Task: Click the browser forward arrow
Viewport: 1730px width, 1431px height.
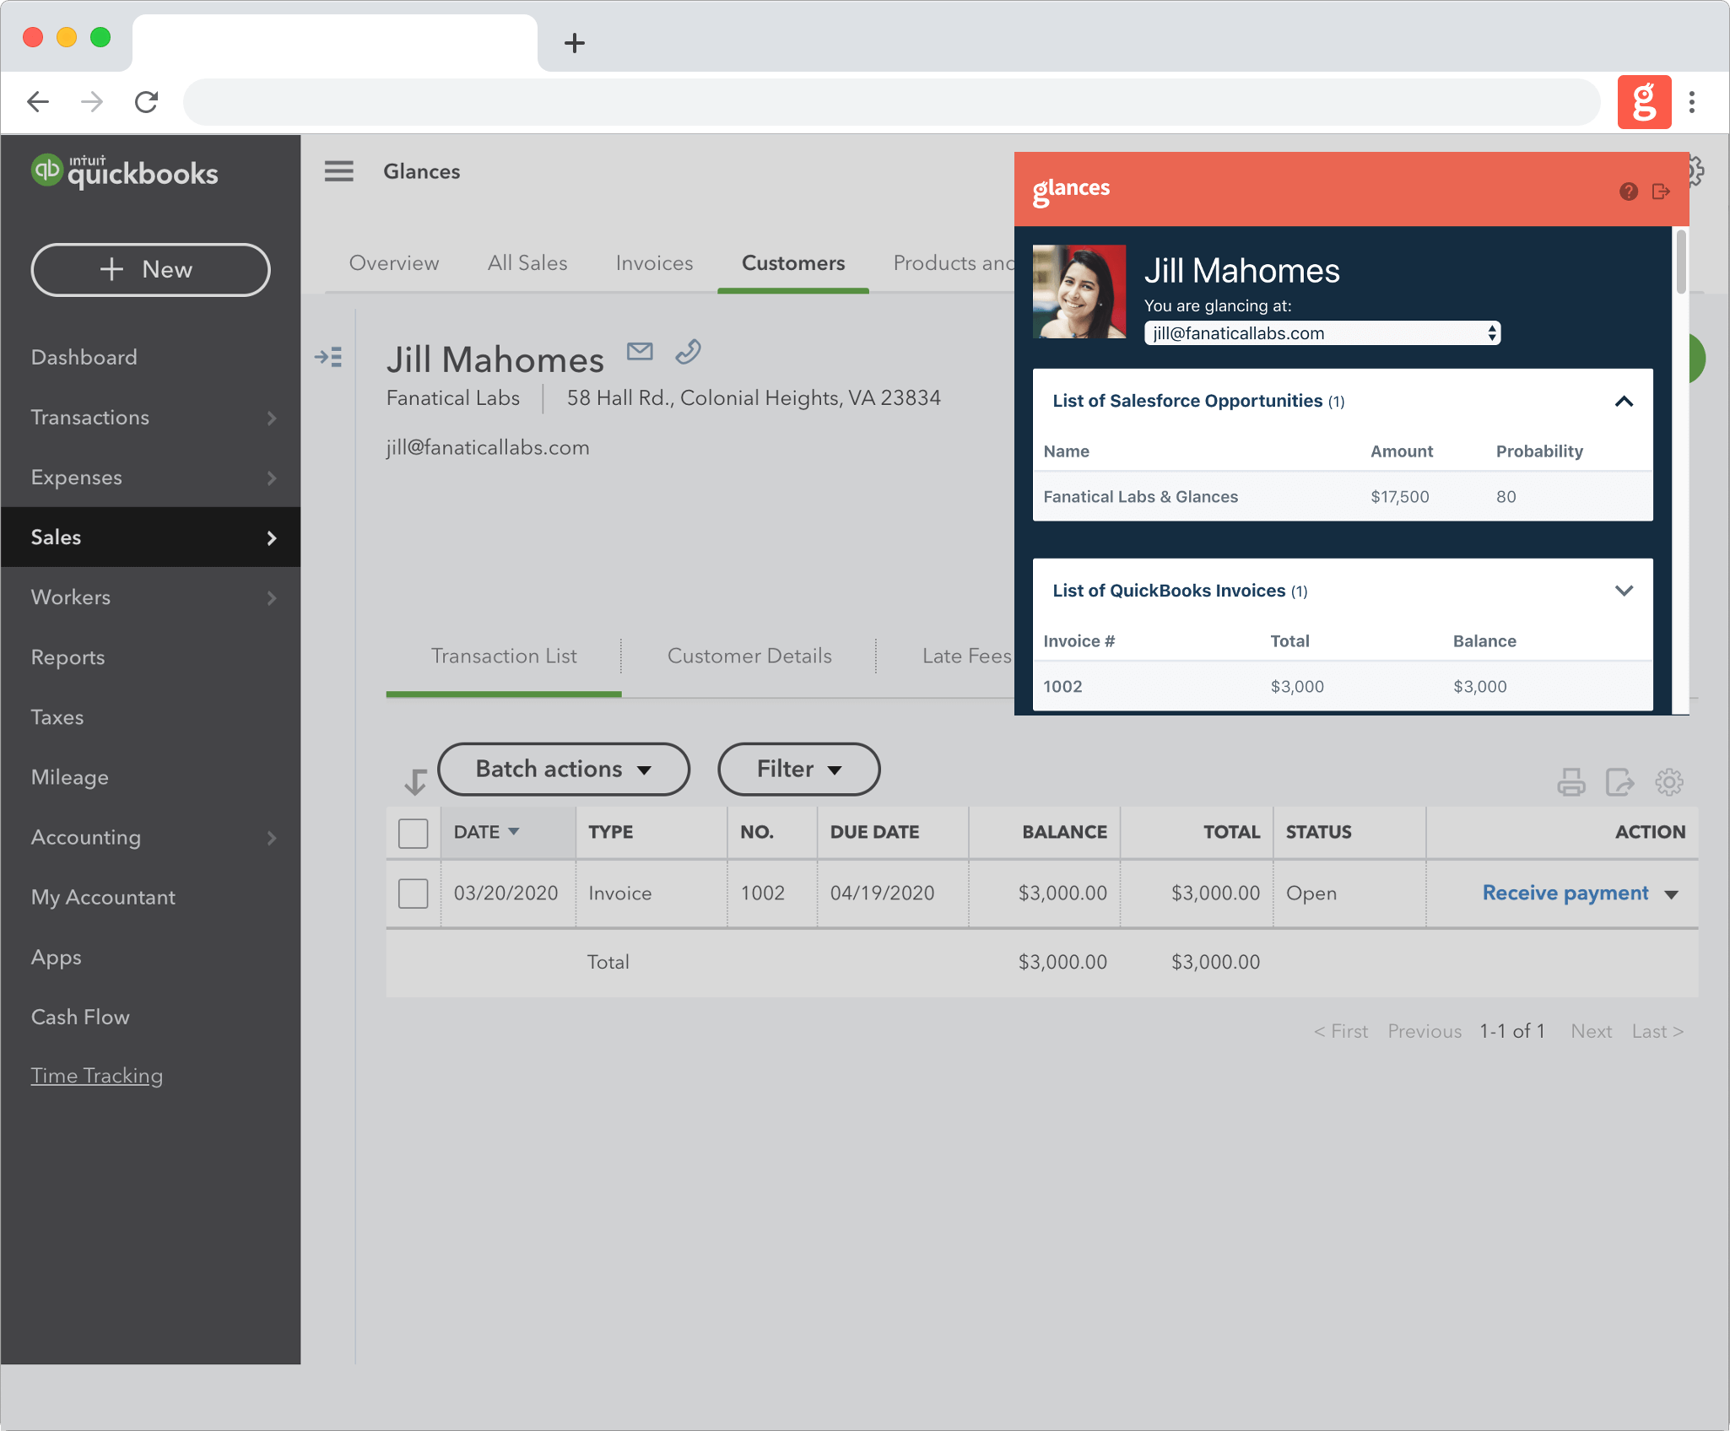Action: coord(92,102)
